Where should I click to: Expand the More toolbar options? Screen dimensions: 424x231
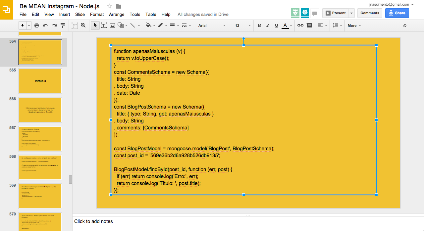click(x=354, y=25)
